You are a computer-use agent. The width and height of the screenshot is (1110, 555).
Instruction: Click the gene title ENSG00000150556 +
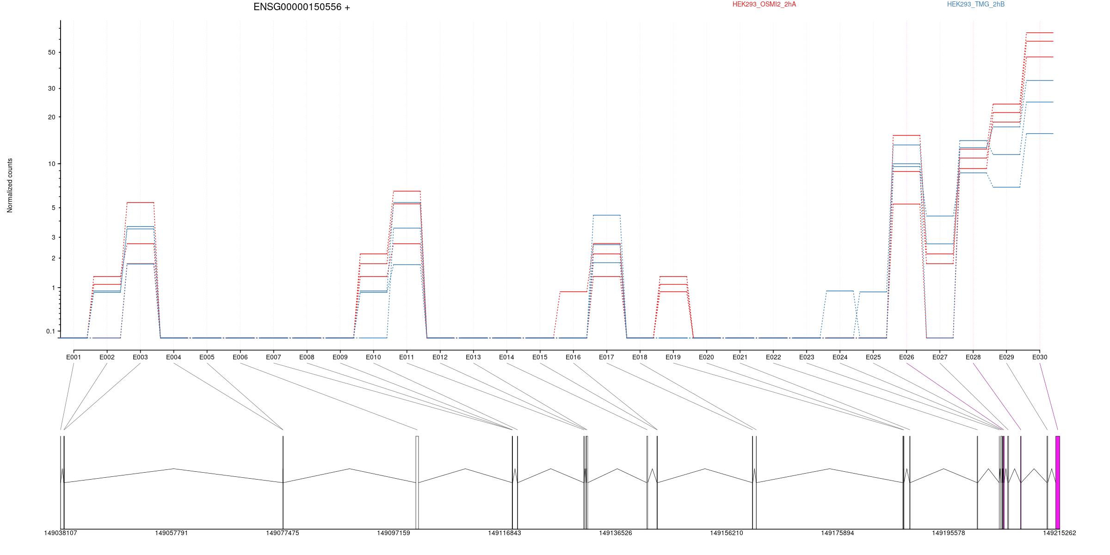click(302, 7)
